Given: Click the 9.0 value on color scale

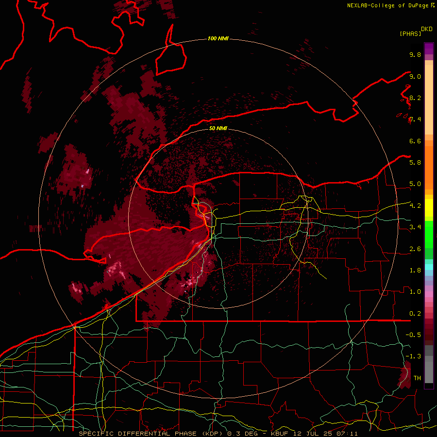Looking at the screenshot, I should pos(415,76).
